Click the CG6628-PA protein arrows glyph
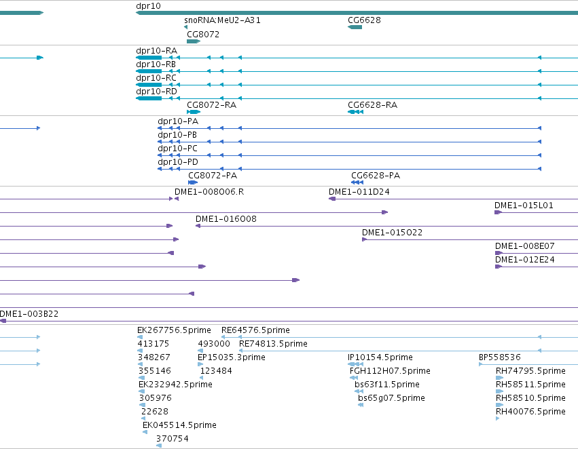Image resolution: width=578 pixels, height=449 pixels. click(357, 182)
